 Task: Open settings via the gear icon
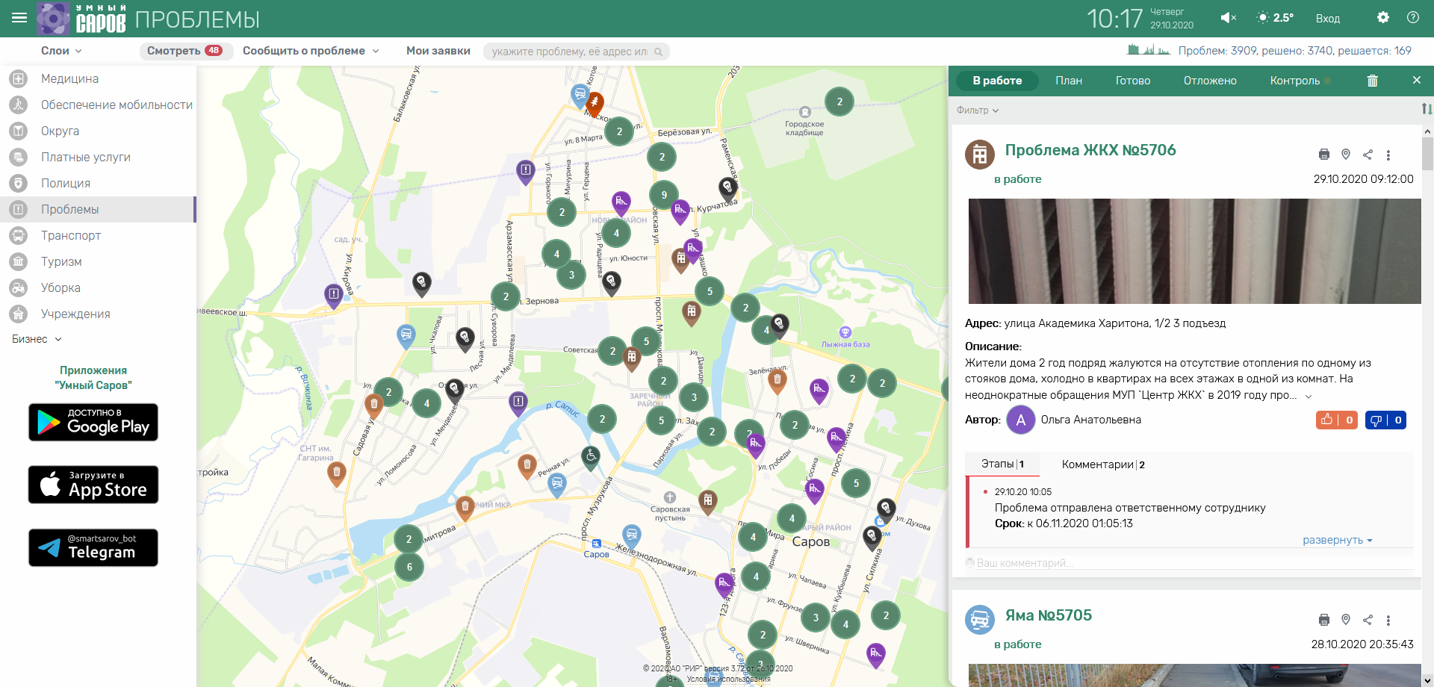coord(1382,18)
